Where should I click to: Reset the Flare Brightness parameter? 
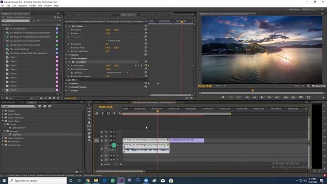(146, 69)
